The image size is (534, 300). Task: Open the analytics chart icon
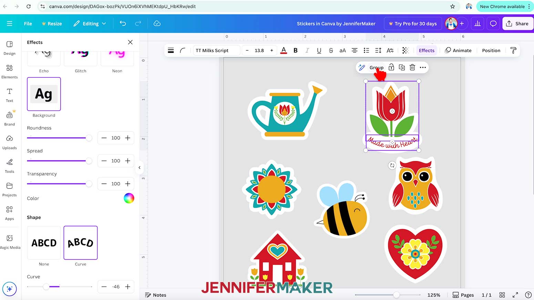477,24
